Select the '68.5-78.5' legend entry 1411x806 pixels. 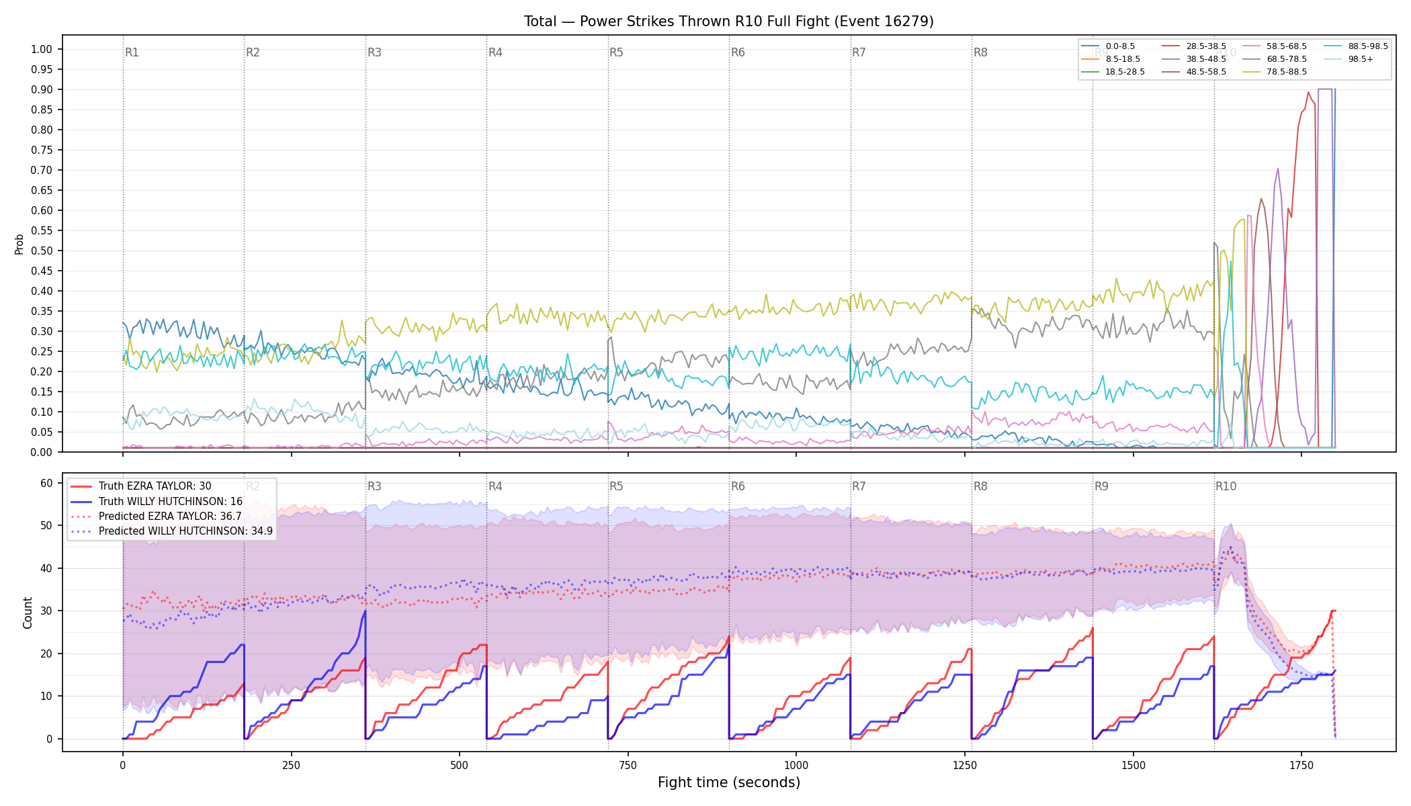[1275, 59]
